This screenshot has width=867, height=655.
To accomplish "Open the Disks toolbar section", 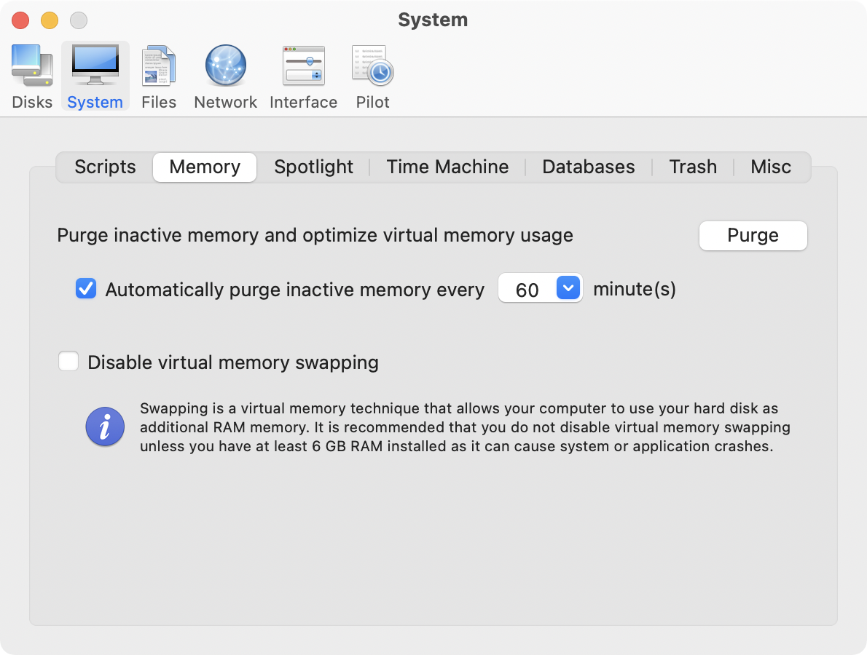I will [32, 76].
